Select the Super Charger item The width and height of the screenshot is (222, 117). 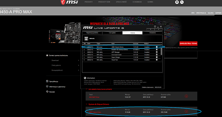point(116,57)
